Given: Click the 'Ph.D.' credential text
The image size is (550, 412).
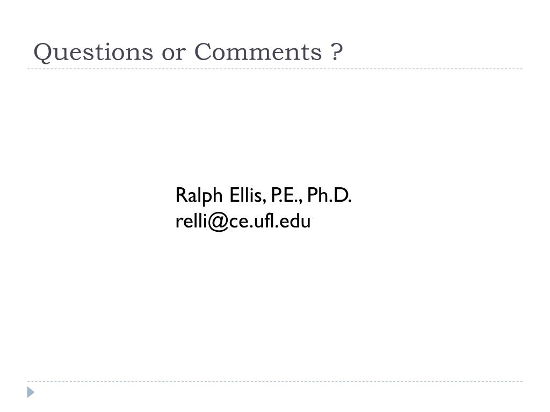Looking at the screenshot, I should tap(329, 195).
